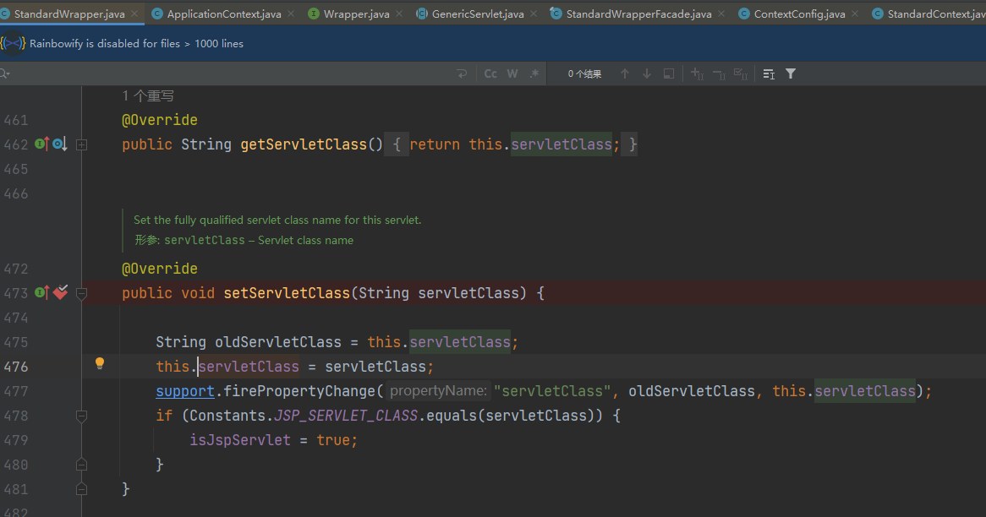The image size is (986, 517).
Task: Close the StandardWrapper.java tab
Action: (134, 14)
